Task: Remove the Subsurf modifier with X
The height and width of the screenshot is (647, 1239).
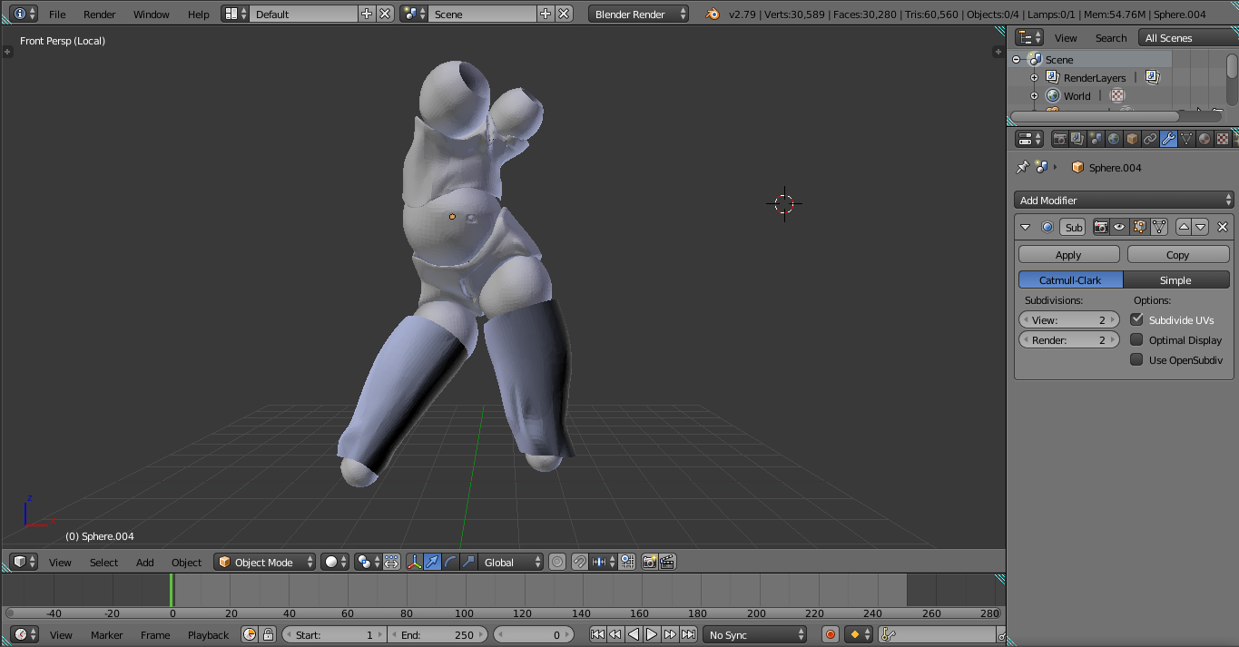Action: pyautogui.click(x=1222, y=227)
